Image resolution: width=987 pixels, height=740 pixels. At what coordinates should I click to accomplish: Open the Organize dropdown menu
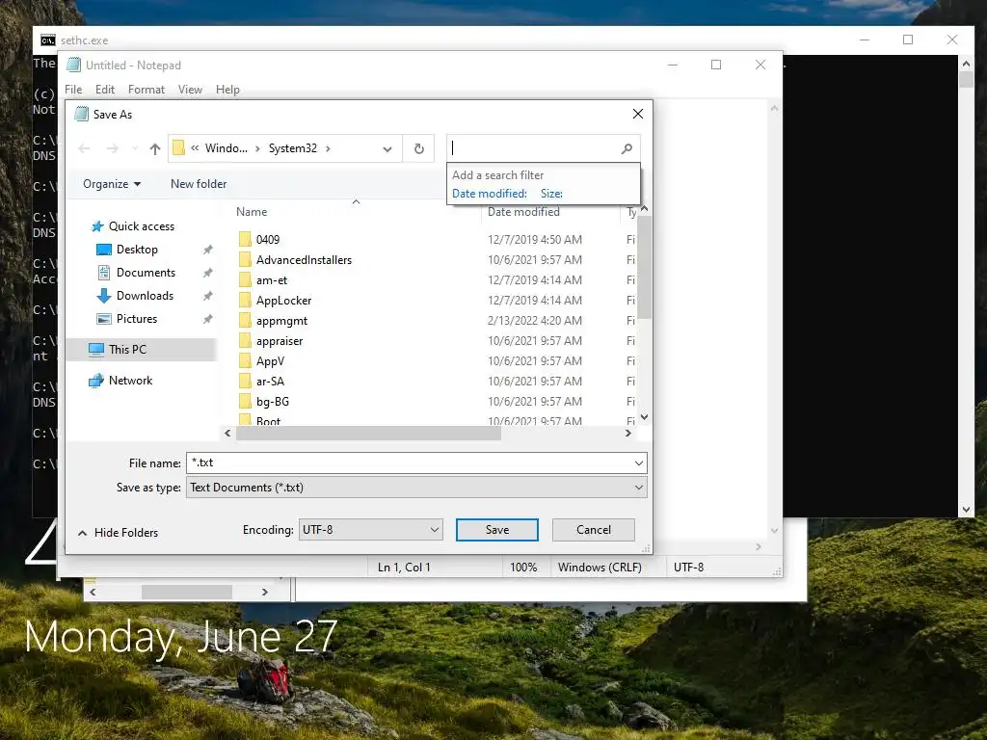pyautogui.click(x=112, y=184)
